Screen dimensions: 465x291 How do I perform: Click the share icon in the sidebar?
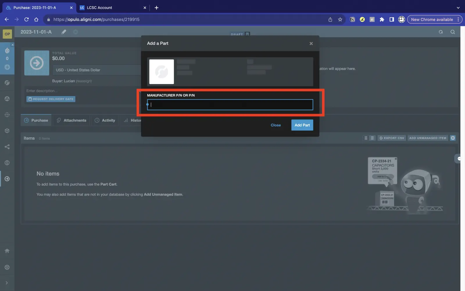pyautogui.click(x=7, y=147)
